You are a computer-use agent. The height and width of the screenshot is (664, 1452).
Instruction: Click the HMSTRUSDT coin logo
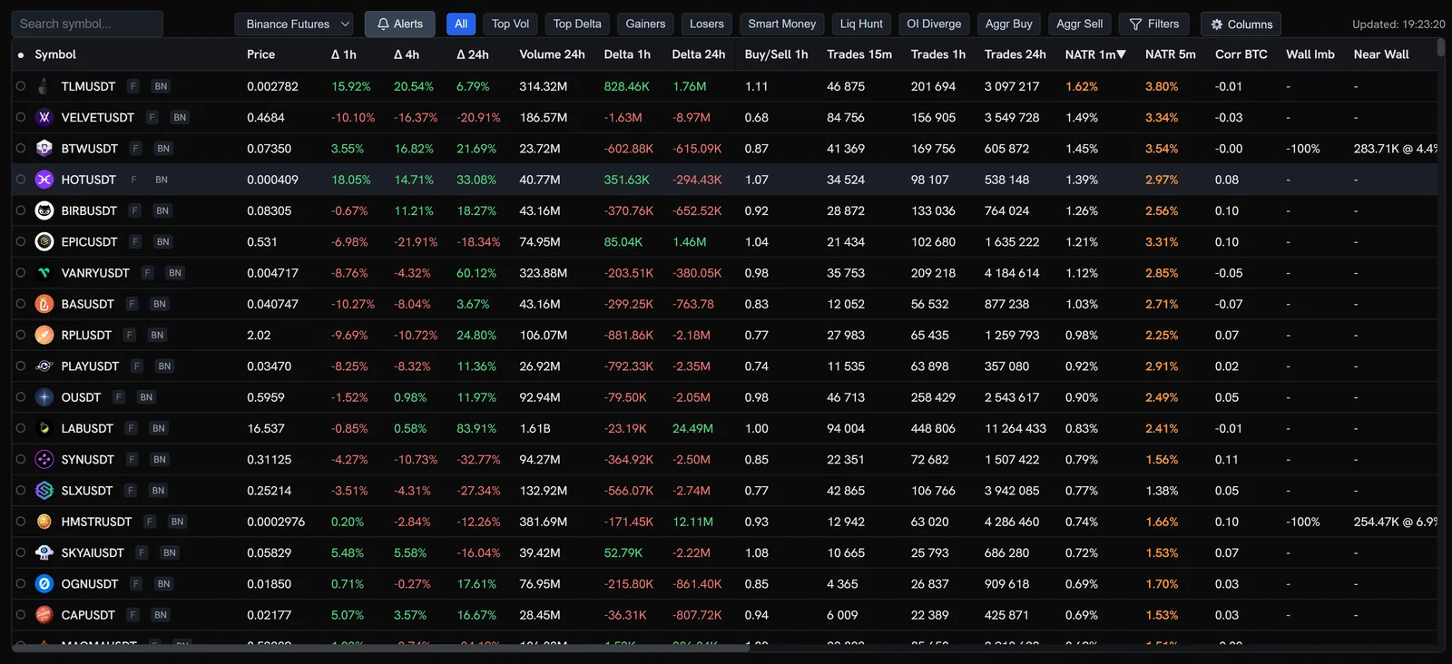point(44,522)
